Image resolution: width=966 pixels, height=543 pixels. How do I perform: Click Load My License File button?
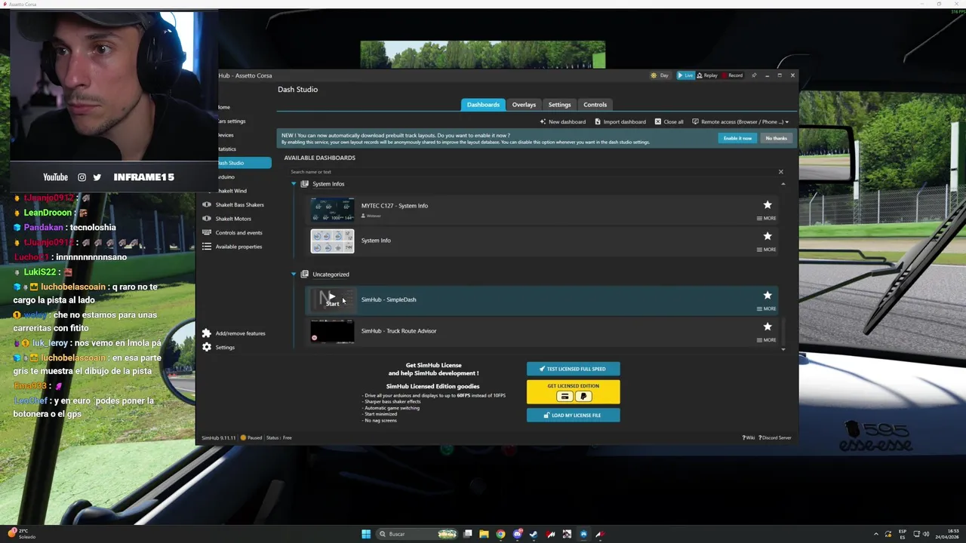pos(573,415)
